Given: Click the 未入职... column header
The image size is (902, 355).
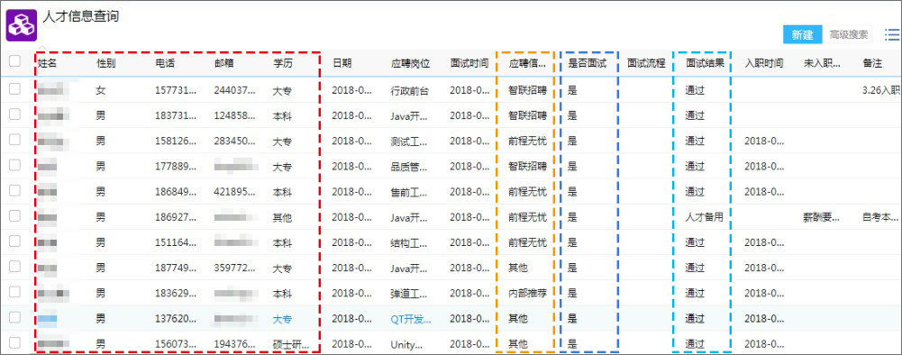Looking at the screenshot, I should (822, 63).
